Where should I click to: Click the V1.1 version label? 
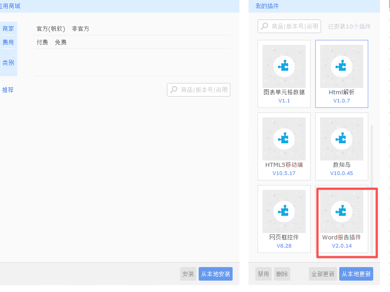click(x=284, y=101)
